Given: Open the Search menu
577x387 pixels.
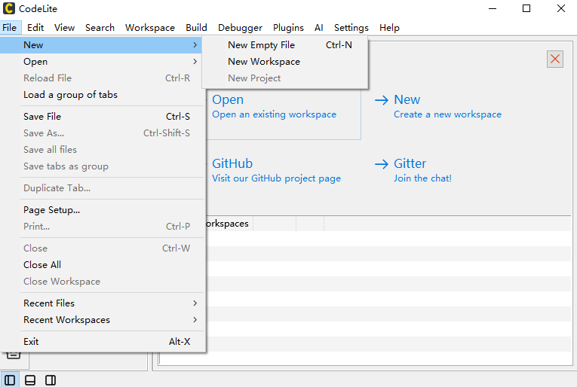Looking at the screenshot, I should coord(100,28).
